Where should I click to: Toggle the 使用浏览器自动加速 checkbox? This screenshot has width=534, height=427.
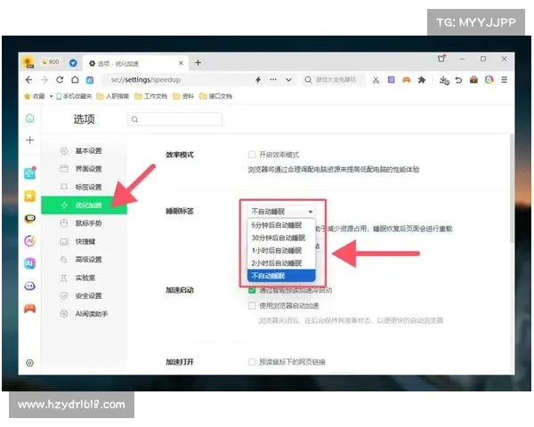coord(253,305)
